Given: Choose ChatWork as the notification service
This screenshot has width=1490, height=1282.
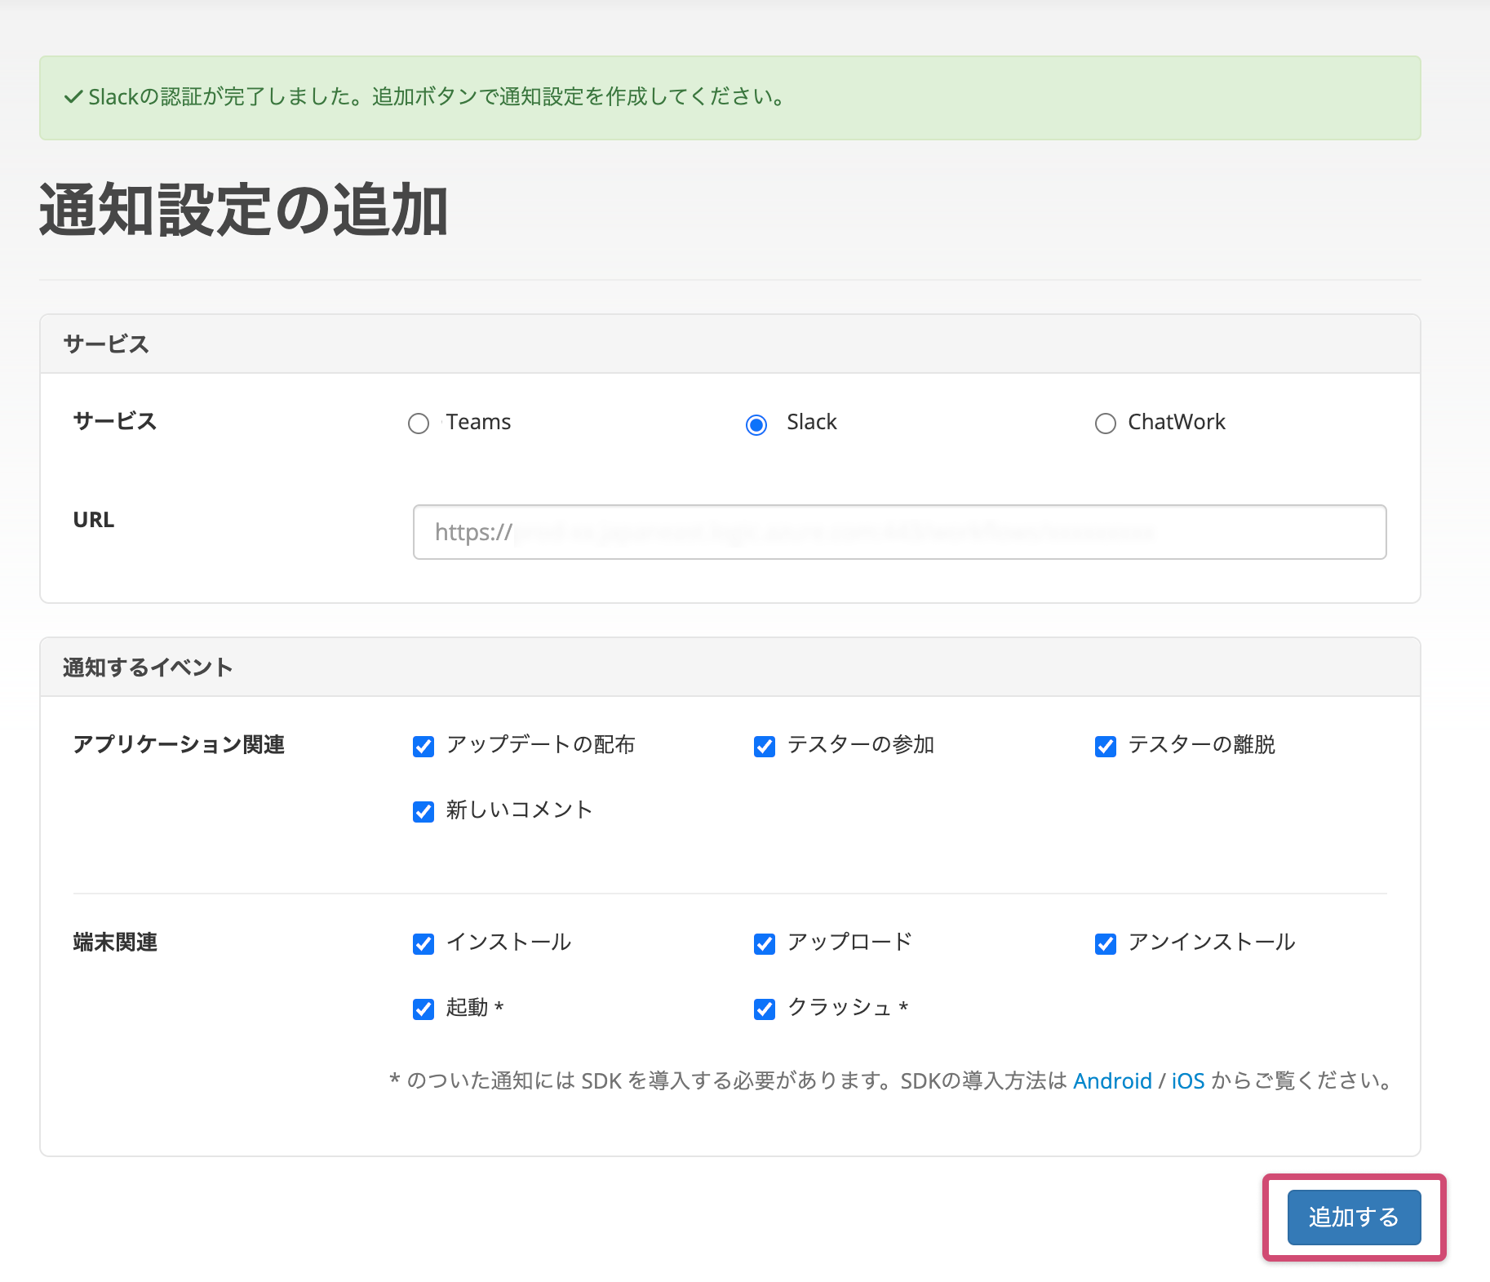Looking at the screenshot, I should [1105, 424].
